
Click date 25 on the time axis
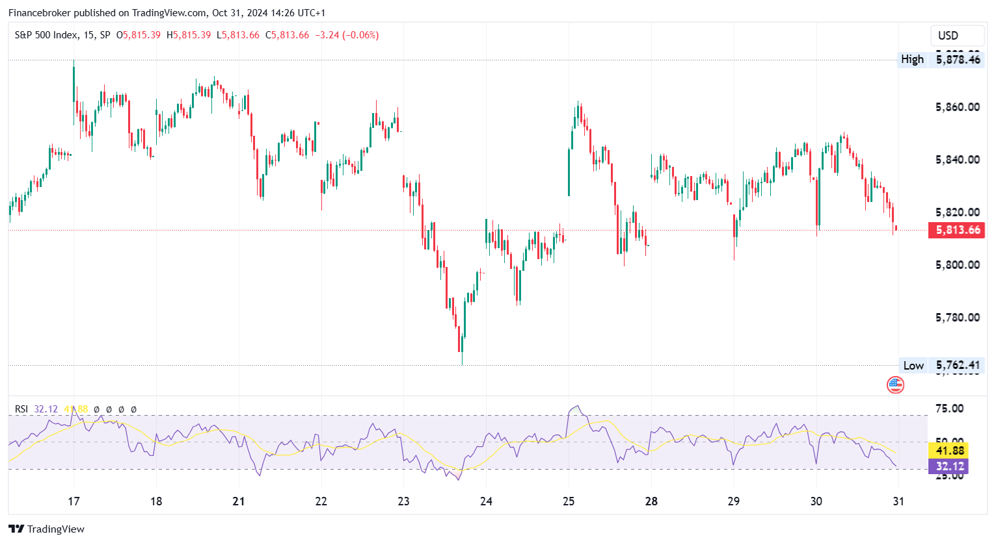(569, 501)
